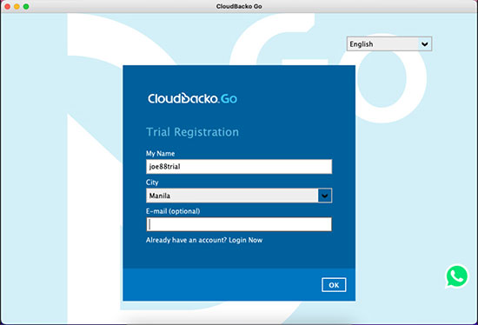Open the WhatsApp chat icon
This screenshot has height=325, width=478.
(x=456, y=276)
